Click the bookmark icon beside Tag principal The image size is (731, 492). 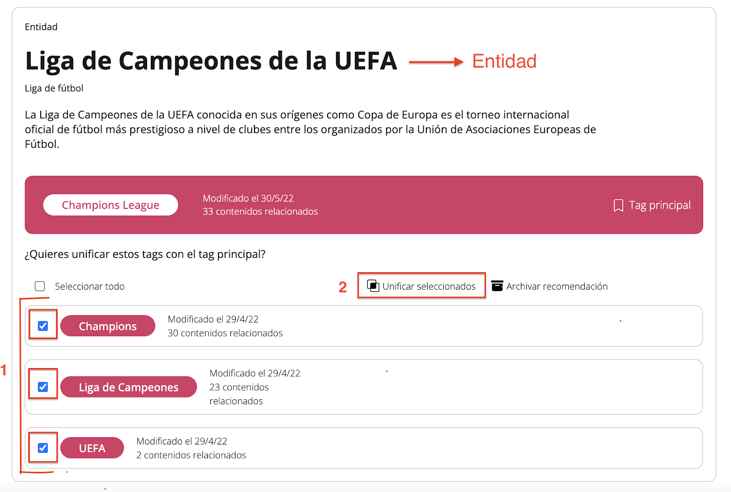pyautogui.click(x=618, y=206)
